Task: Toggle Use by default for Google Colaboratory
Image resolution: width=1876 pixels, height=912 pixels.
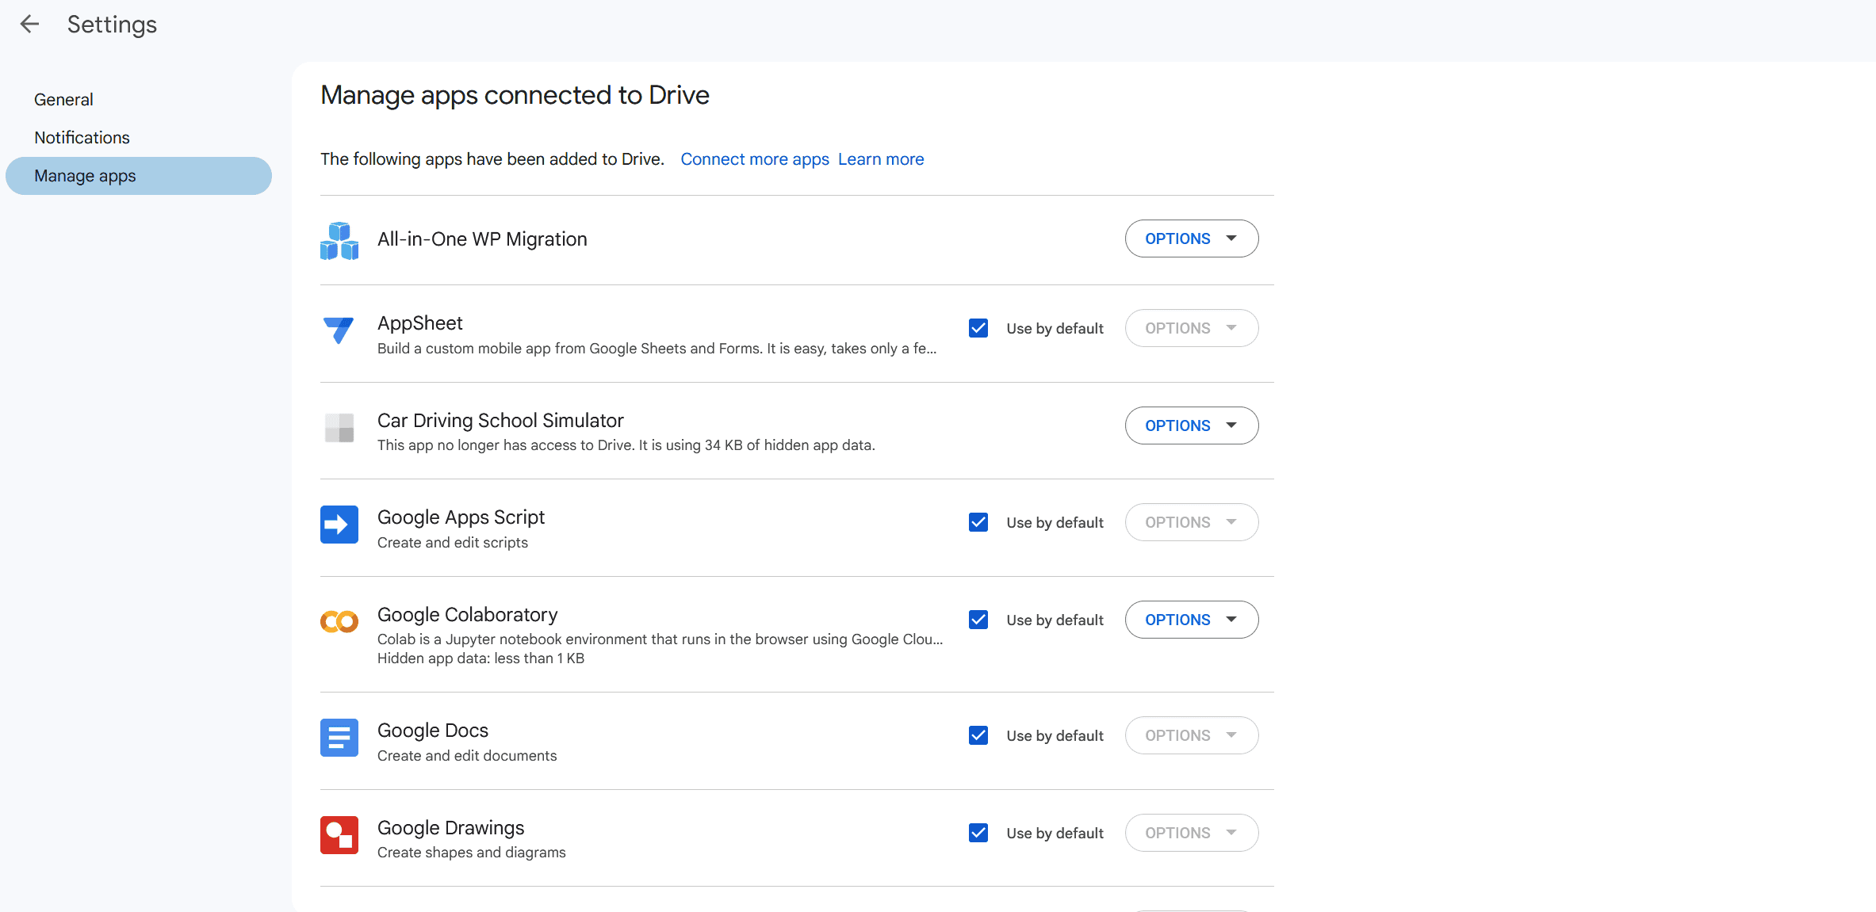Action: click(978, 620)
